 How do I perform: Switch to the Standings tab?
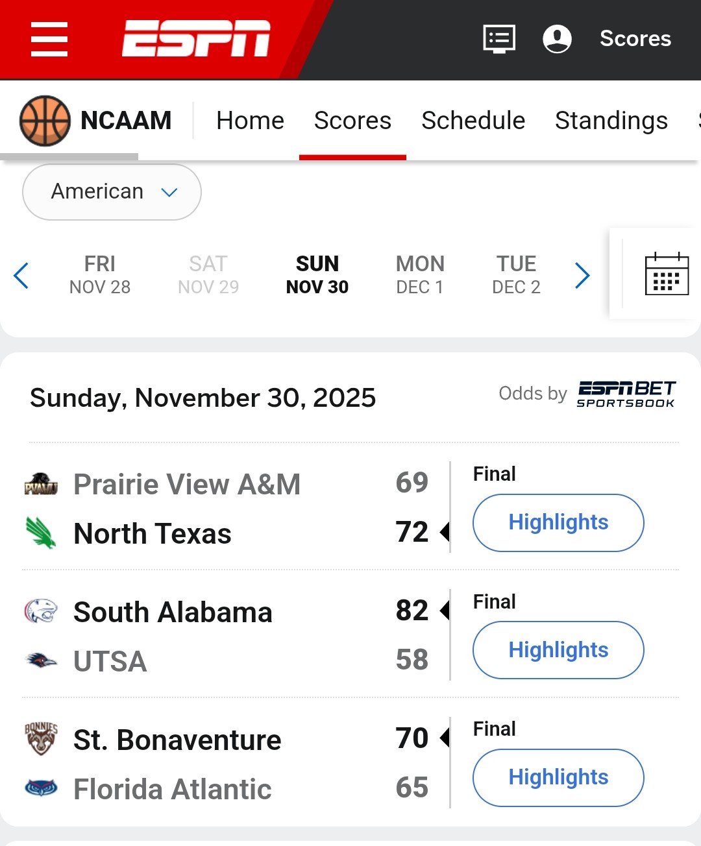611,121
